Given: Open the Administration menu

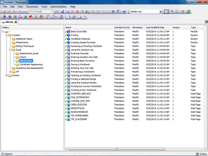Looking at the screenshot, I should [x=58, y=6].
